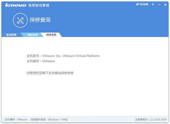Click the wrench and screwdriver warranty icon
Image resolution: width=170 pixels, height=124 pixels.
coord(20,20)
